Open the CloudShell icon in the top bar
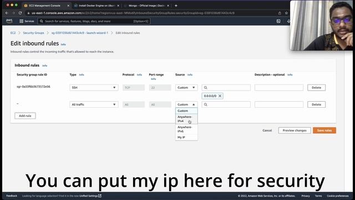355x200 pixels. (x=278, y=21)
